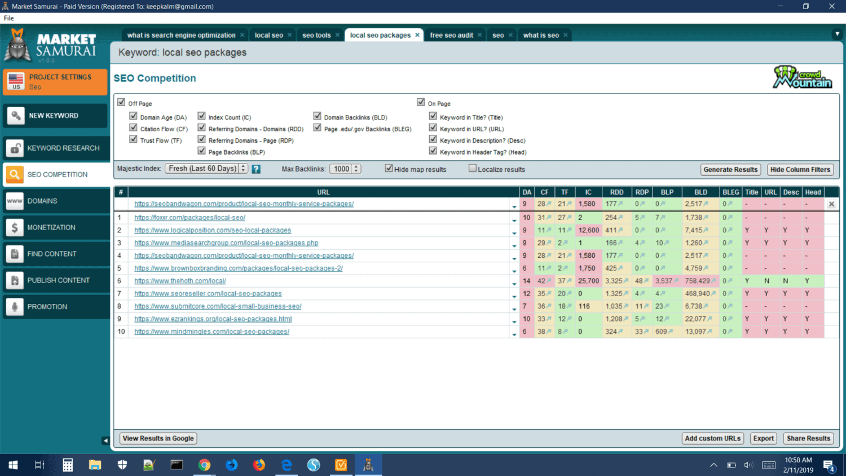Click the Keyword Research padlock icon
846x476 pixels.
pyautogui.click(x=15, y=148)
